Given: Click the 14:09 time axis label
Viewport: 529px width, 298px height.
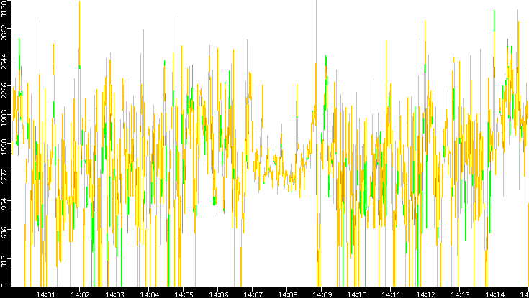Looking at the screenshot, I should click(322, 294).
